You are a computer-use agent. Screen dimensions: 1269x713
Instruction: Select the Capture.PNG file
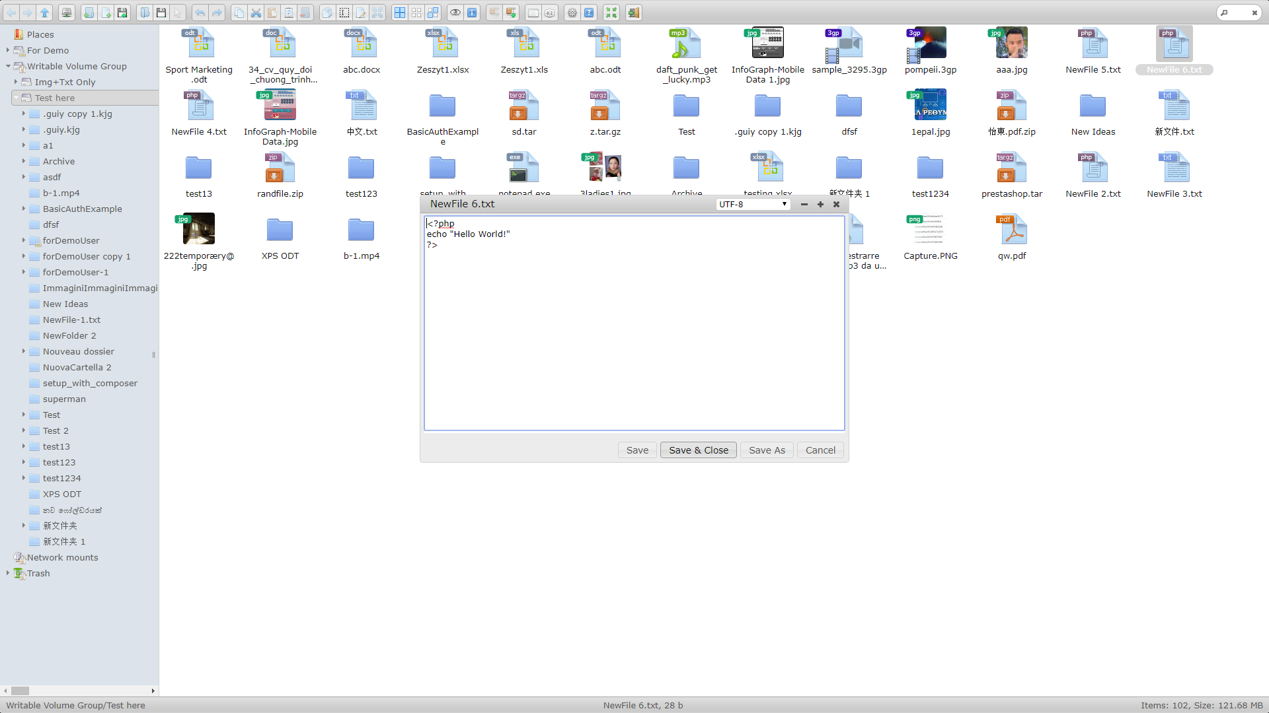(931, 237)
